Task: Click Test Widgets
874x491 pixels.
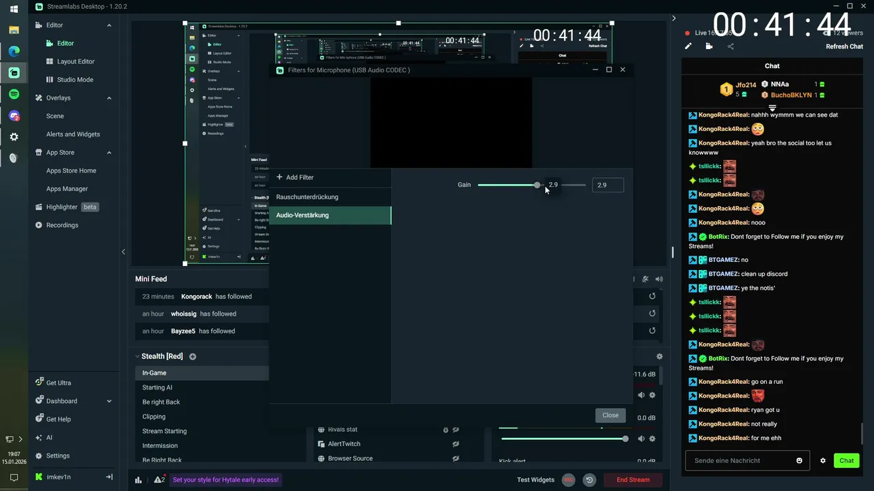Action: coord(535,479)
